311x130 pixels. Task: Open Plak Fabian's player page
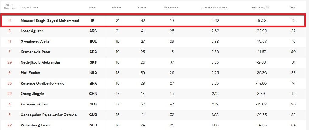coord(30,73)
